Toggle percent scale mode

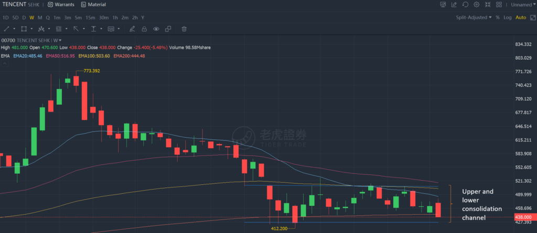[498, 17]
